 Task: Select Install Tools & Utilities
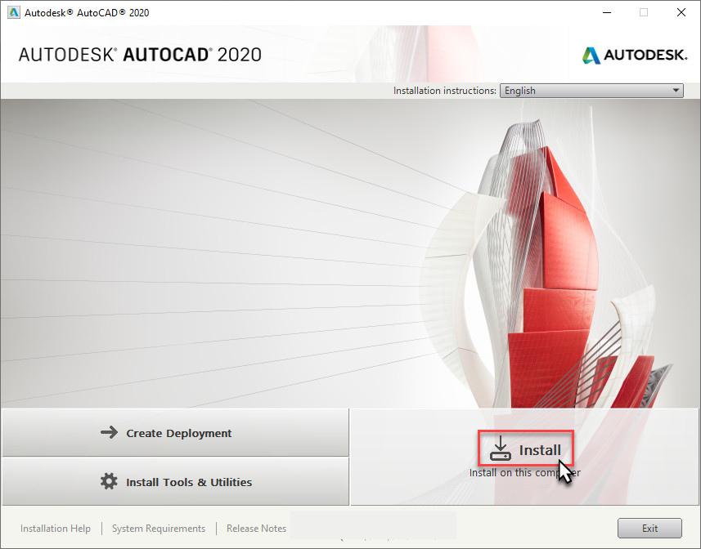tap(174, 482)
